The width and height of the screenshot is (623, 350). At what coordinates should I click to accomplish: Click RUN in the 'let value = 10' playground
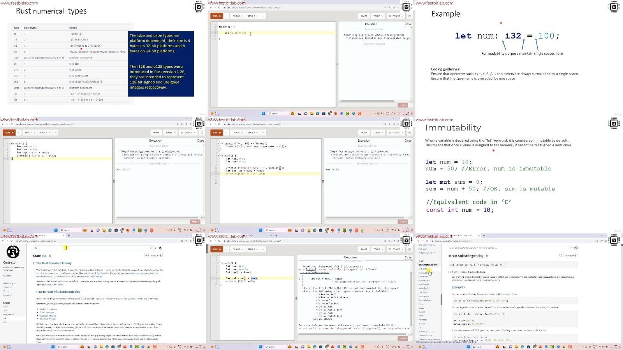(x=216, y=16)
